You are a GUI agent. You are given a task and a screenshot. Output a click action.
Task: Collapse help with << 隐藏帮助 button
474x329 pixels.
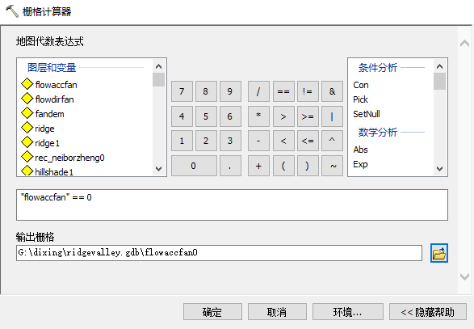point(428,312)
